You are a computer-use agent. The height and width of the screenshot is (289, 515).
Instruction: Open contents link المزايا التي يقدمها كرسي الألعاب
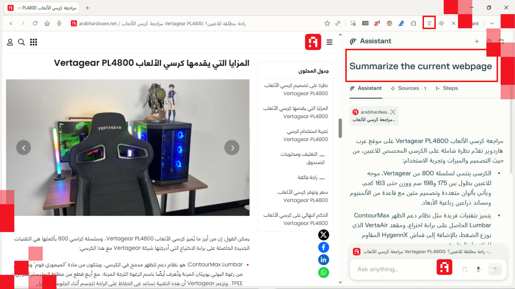[295, 112]
